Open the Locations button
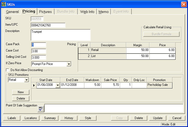 pyautogui.click(x=31, y=118)
